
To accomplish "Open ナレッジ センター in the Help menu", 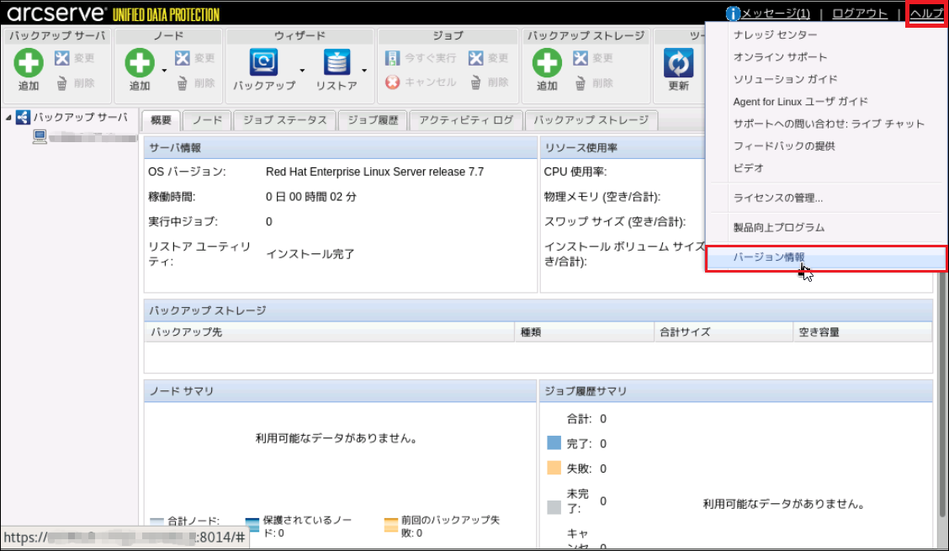I will pos(774,34).
